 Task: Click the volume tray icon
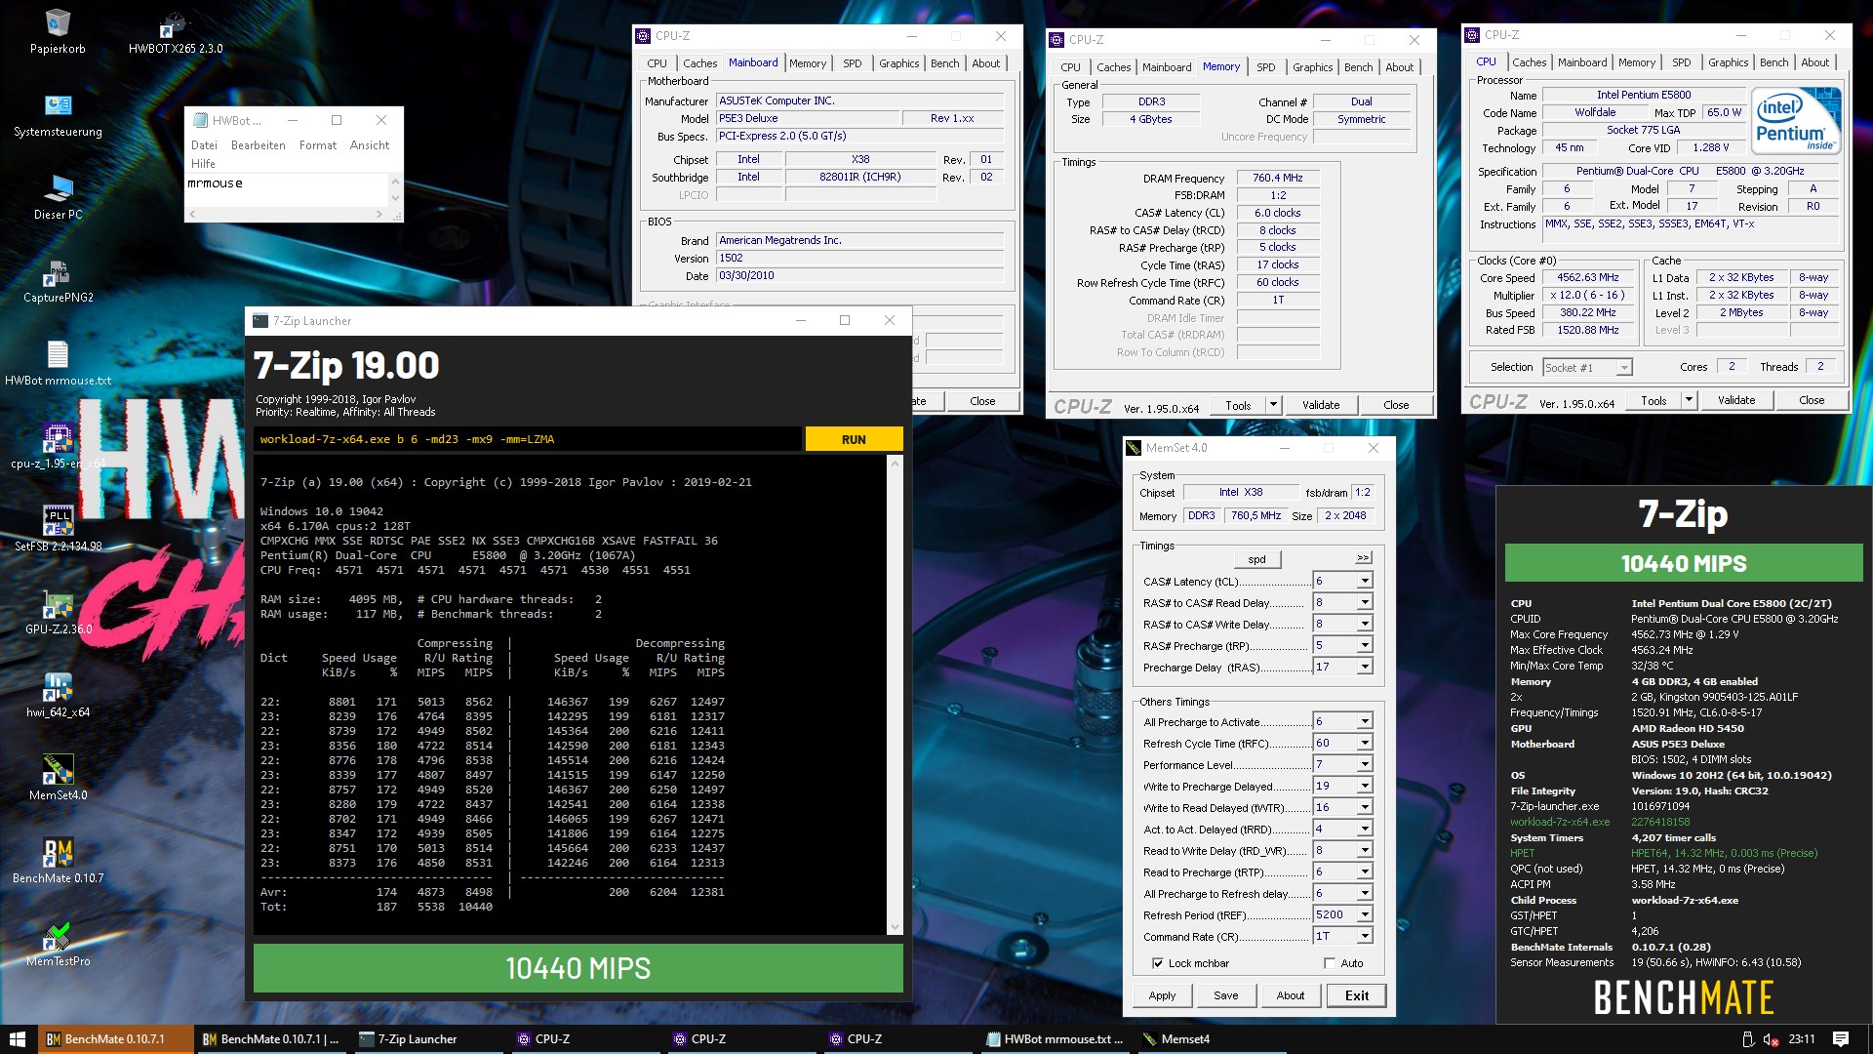pyautogui.click(x=1770, y=1039)
